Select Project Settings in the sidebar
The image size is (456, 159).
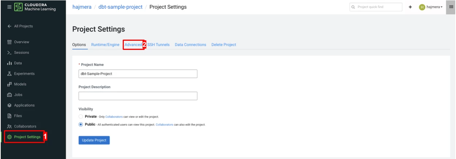pos(24,137)
